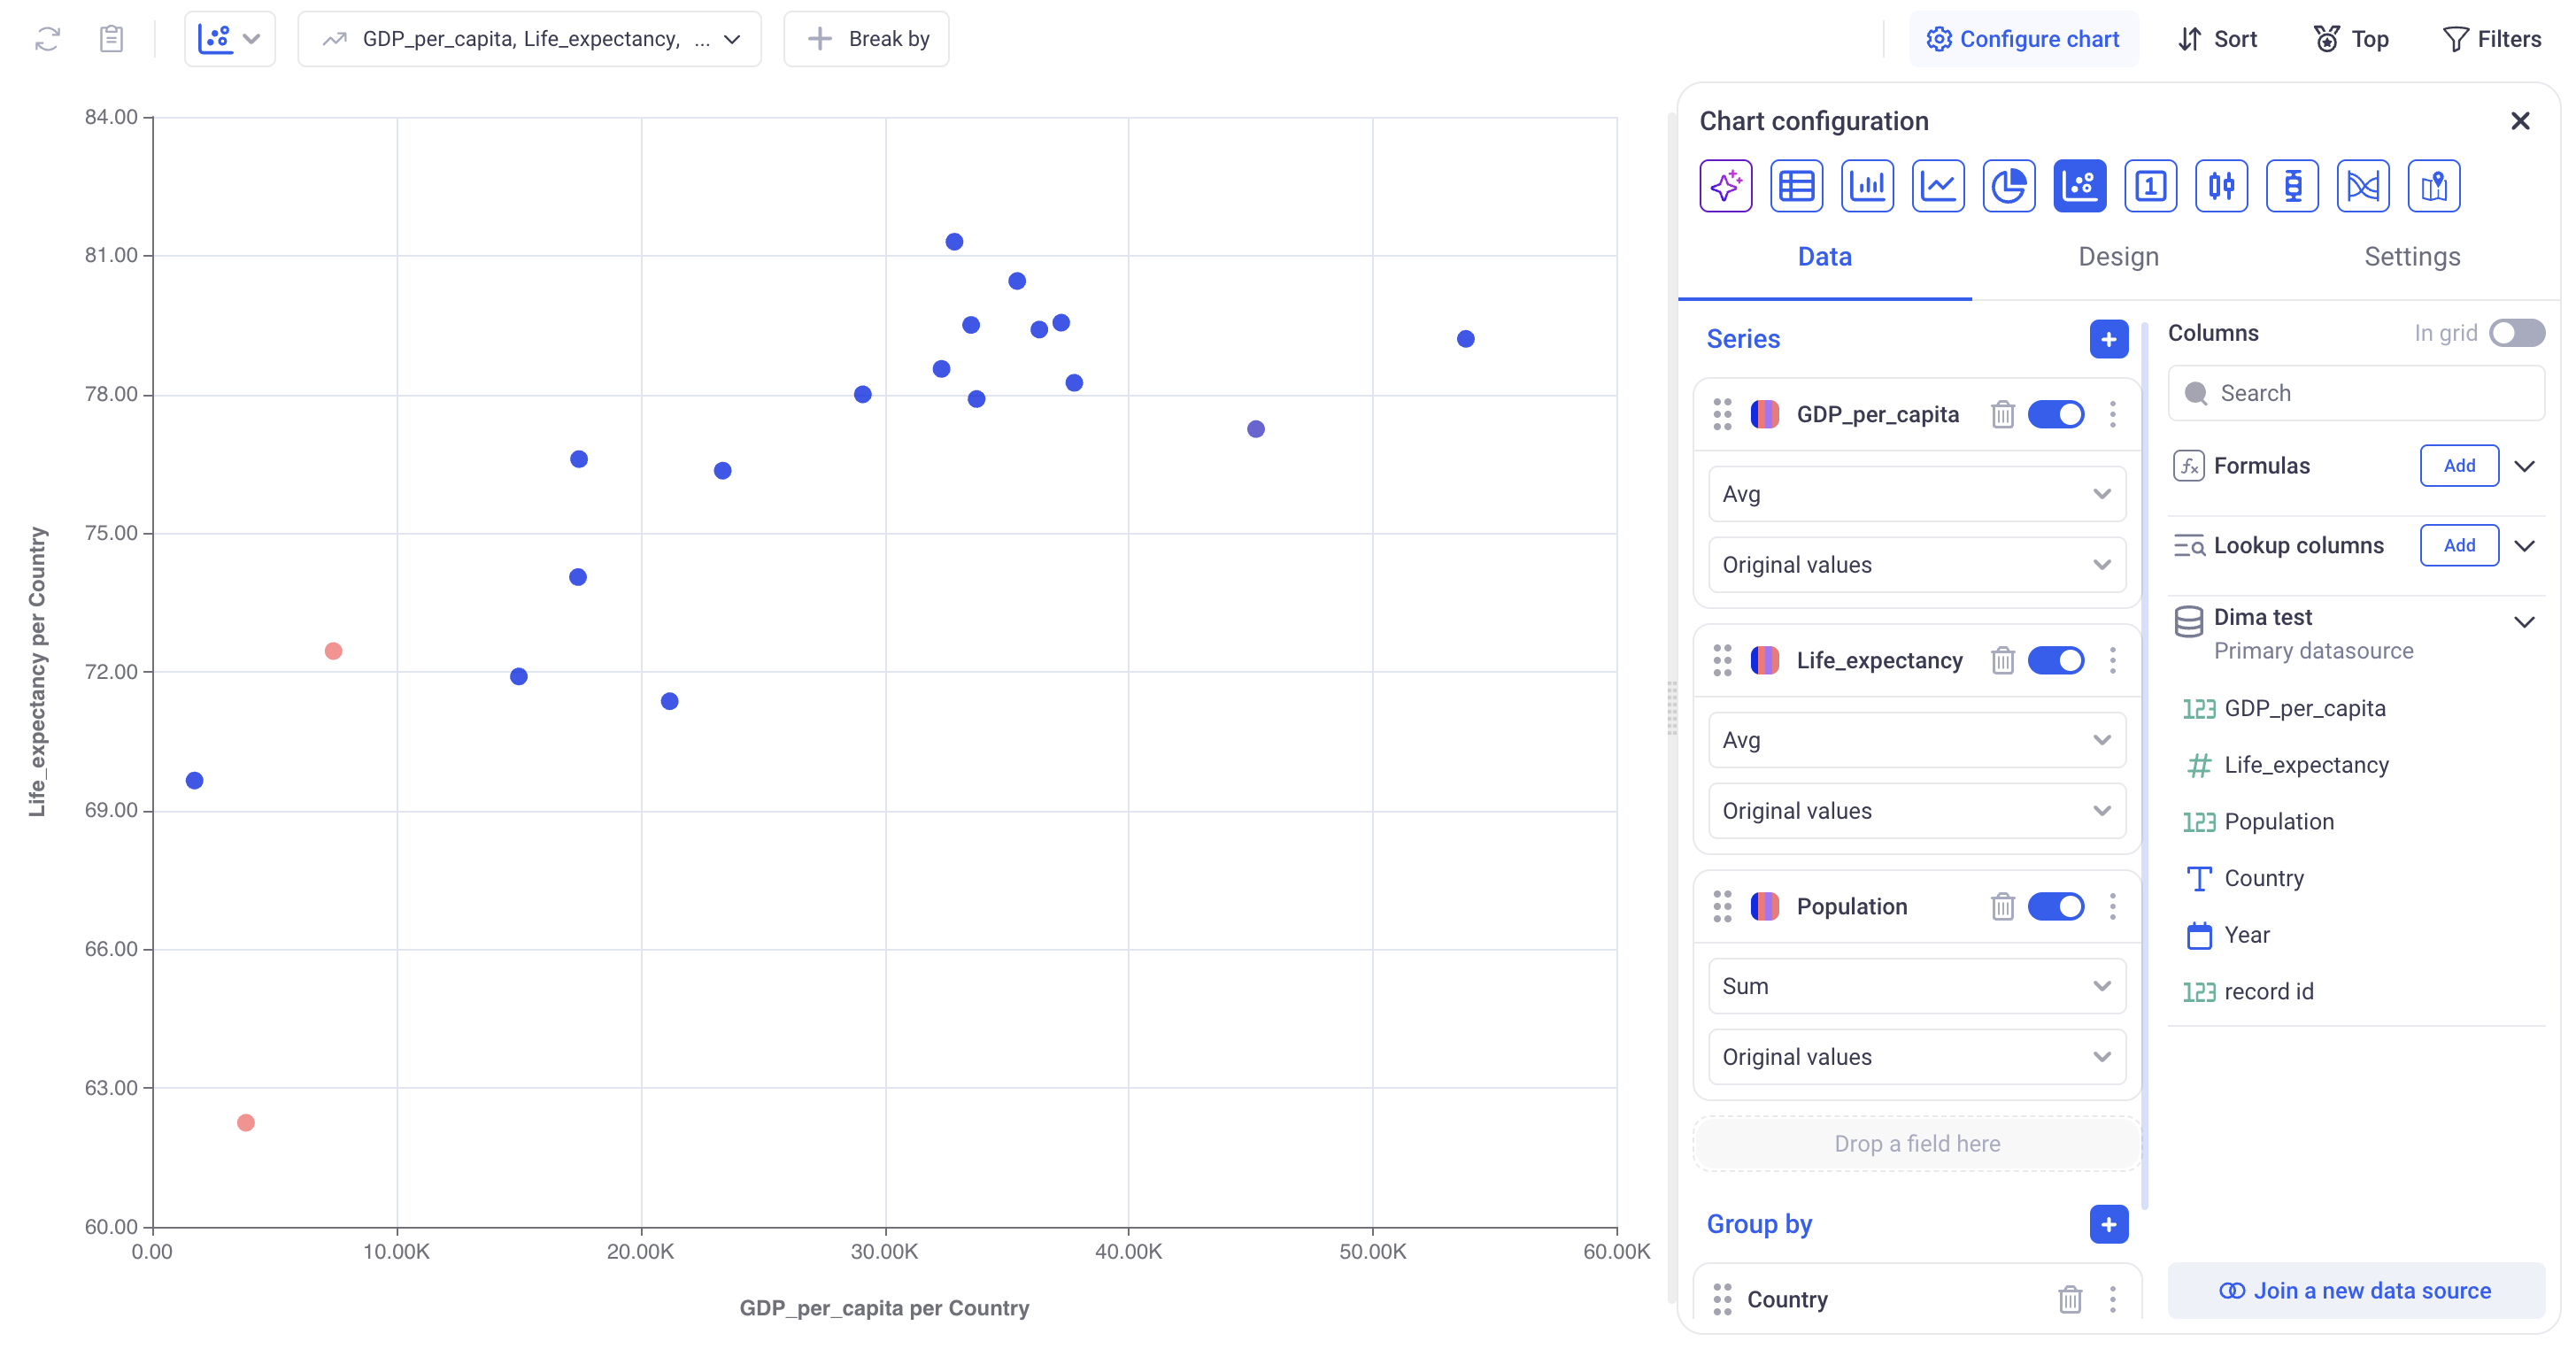Switch to line chart type icon
2576x1349 pixels.
click(1938, 186)
